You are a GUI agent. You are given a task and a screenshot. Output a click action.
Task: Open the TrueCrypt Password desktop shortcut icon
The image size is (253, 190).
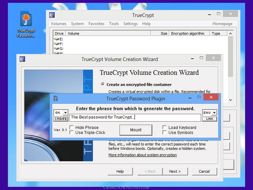[x=26, y=24]
